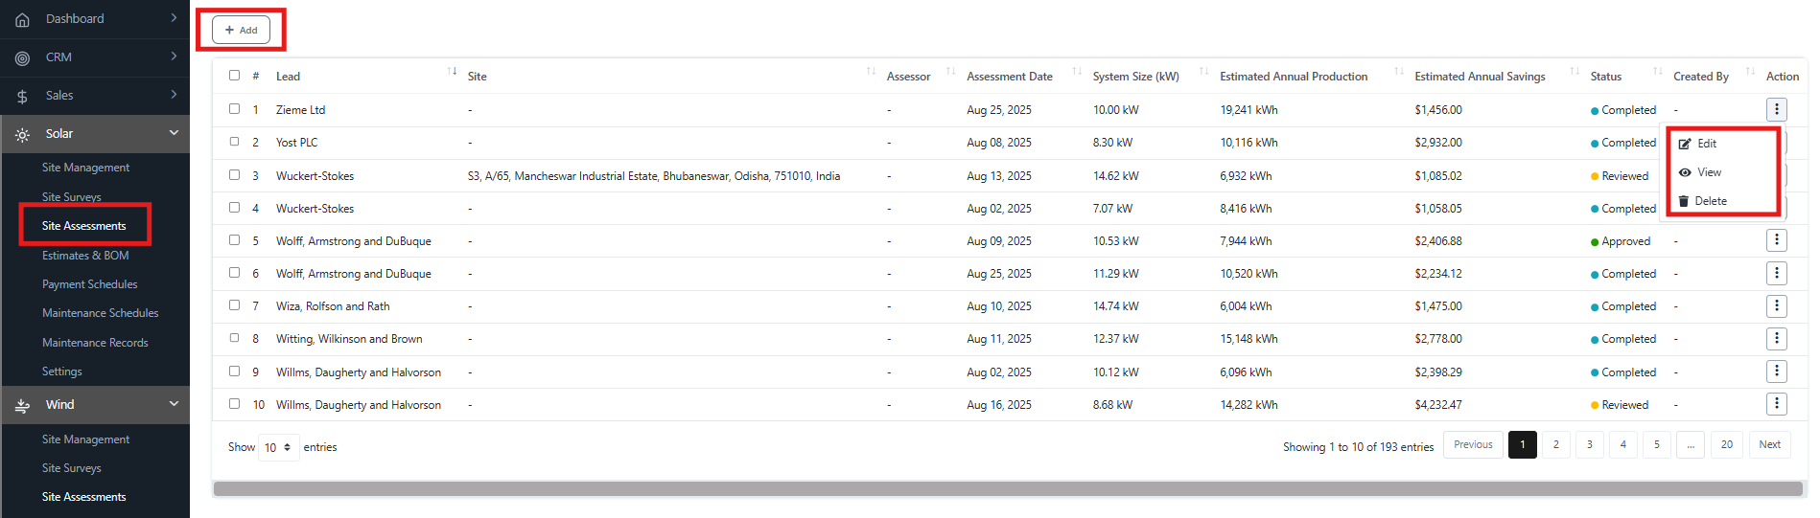Click the Wind section icon
This screenshot has width=1820, height=518.
(22, 406)
